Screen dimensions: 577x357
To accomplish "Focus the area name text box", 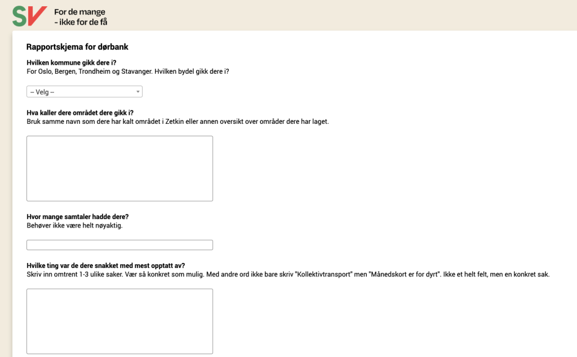I will click(119, 168).
